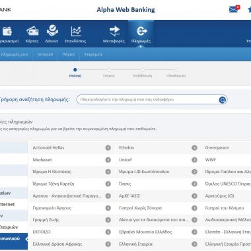Click the arrow next to Εβραϊκό Μουσείο Ελλάδος
The height and width of the screenshot is (251, 251).
(x=194, y=232)
